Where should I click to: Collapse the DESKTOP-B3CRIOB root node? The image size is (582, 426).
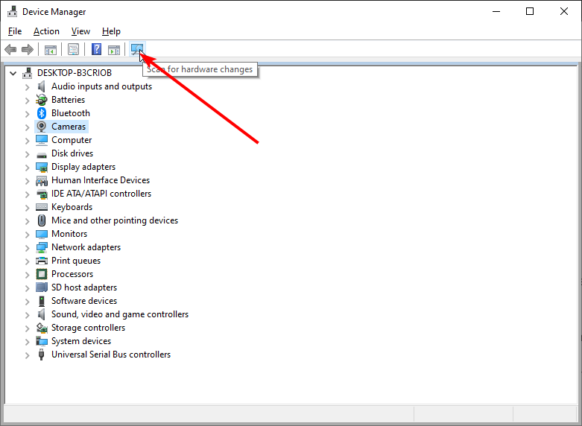(13, 73)
